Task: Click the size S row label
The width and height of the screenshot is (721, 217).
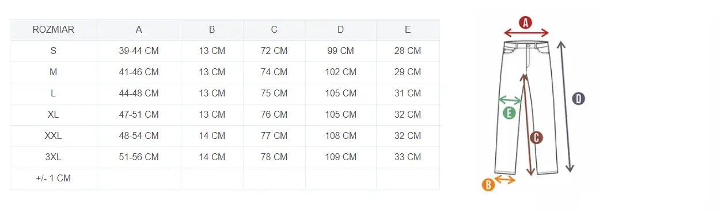Action: coord(54,51)
